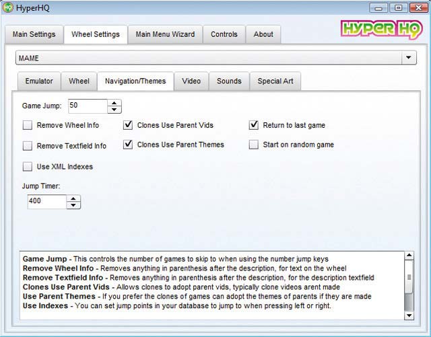
Task: Maximize the HyperHQ window
Action: [398, 8]
